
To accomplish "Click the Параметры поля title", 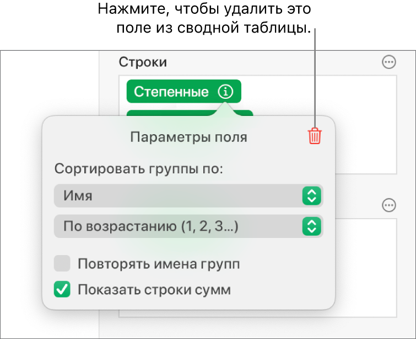I will click(x=188, y=137).
